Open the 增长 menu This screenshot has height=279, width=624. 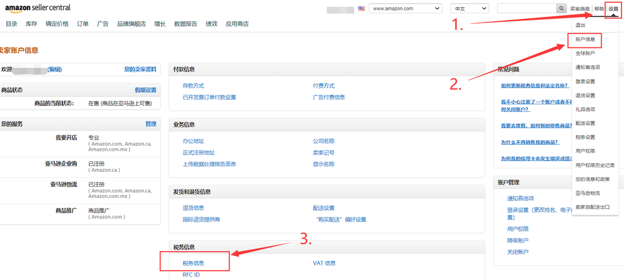(160, 24)
